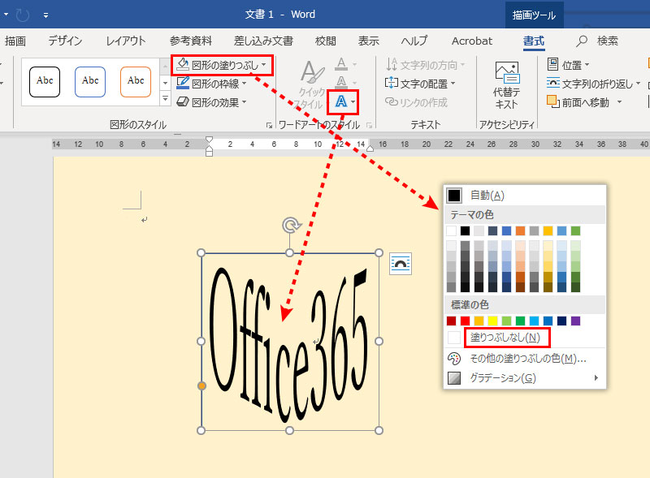The height and width of the screenshot is (478, 650).
Task: Open the Acrobat tab
Action: pos(472,41)
